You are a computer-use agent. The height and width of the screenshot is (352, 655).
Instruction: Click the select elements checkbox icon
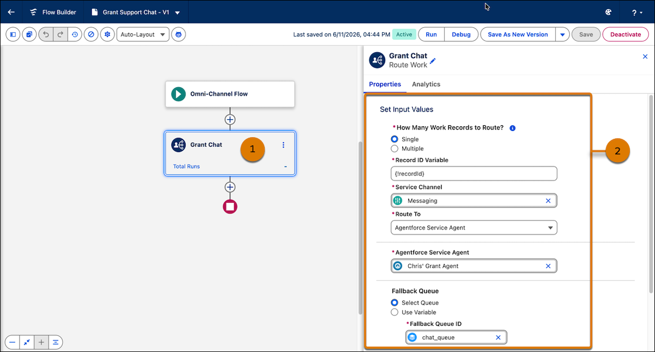tap(29, 34)
